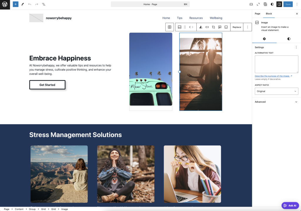Open the Styles half-circle panel
The height and width of the screenshot is (211, 301).
pos(272,4)
